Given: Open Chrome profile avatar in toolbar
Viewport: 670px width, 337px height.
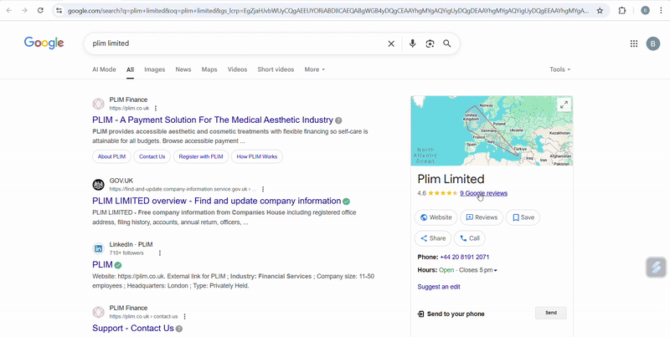Looking at the screenshot, I should tap(645, 11).
